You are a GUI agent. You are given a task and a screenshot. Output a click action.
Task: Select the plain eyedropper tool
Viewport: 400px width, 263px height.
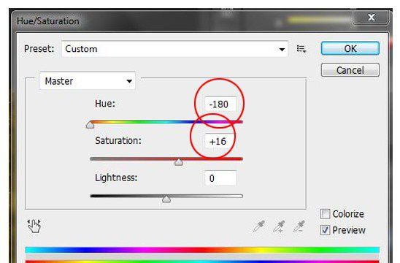click(x=259, y=226)
